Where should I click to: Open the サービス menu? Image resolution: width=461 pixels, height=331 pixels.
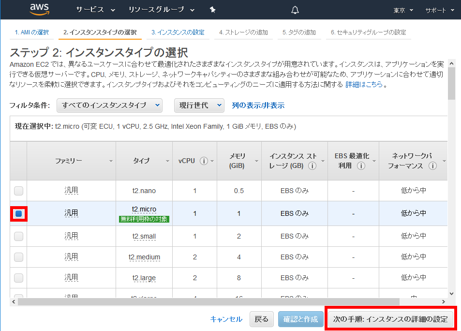[x=95, y=10]
